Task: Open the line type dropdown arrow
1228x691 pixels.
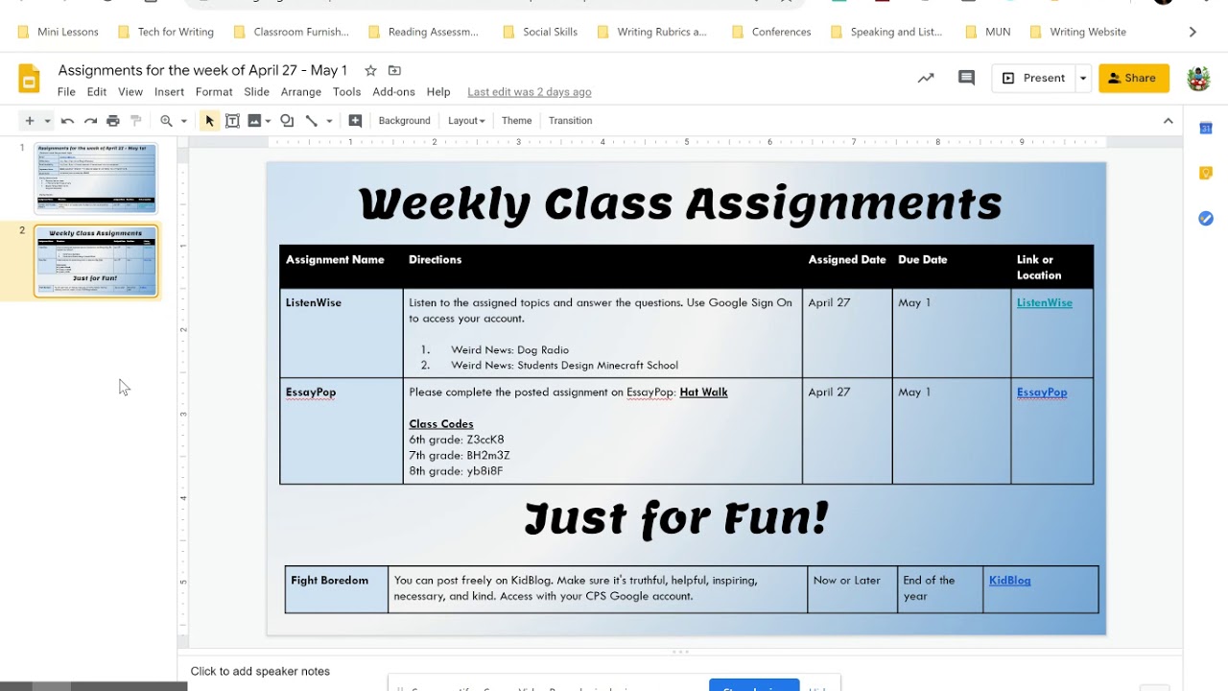Action: 329,121
